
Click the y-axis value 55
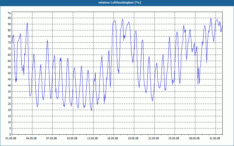pyautogui.click(x=9, y=67)
